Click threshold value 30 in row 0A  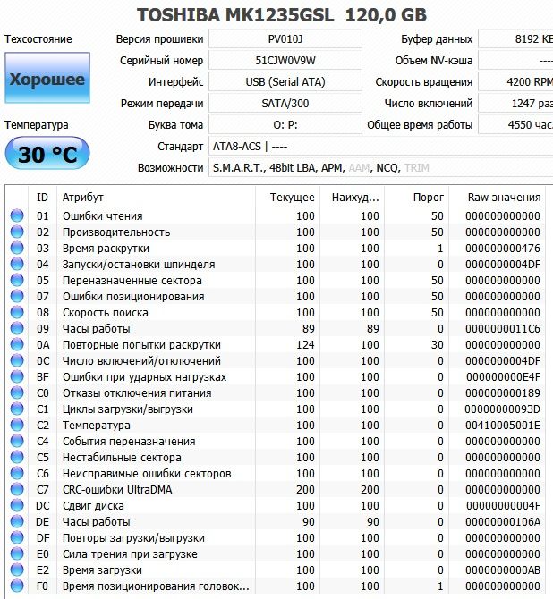click(438, 344)
